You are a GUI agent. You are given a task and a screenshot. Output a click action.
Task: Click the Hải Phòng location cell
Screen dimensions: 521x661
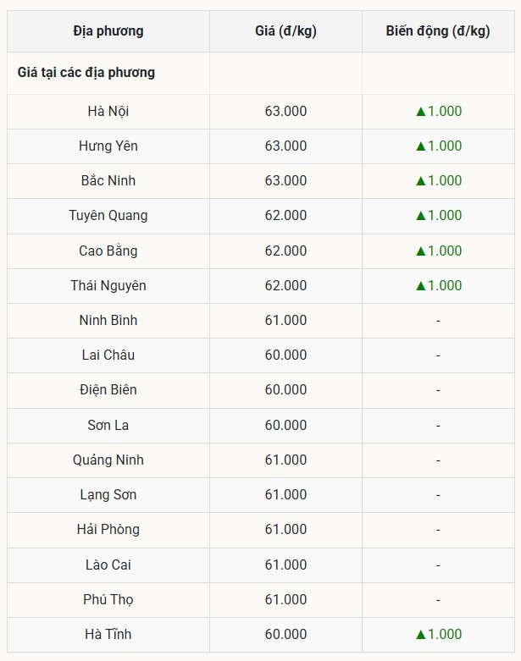coord(108,530)
